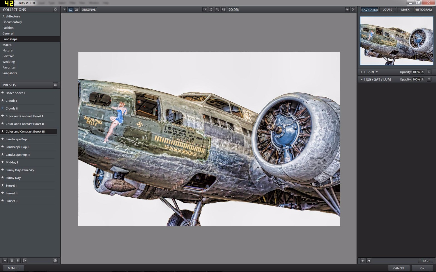
Task: Take a snapshot with camera icon
Action: [x=55, y=261]
